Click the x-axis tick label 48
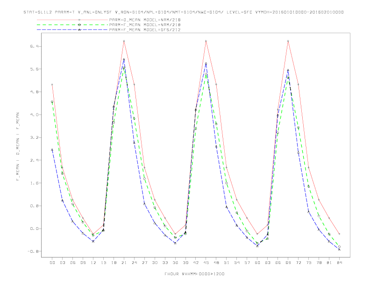370x286 pixels. pyautogui.click(x=216, y=263)
